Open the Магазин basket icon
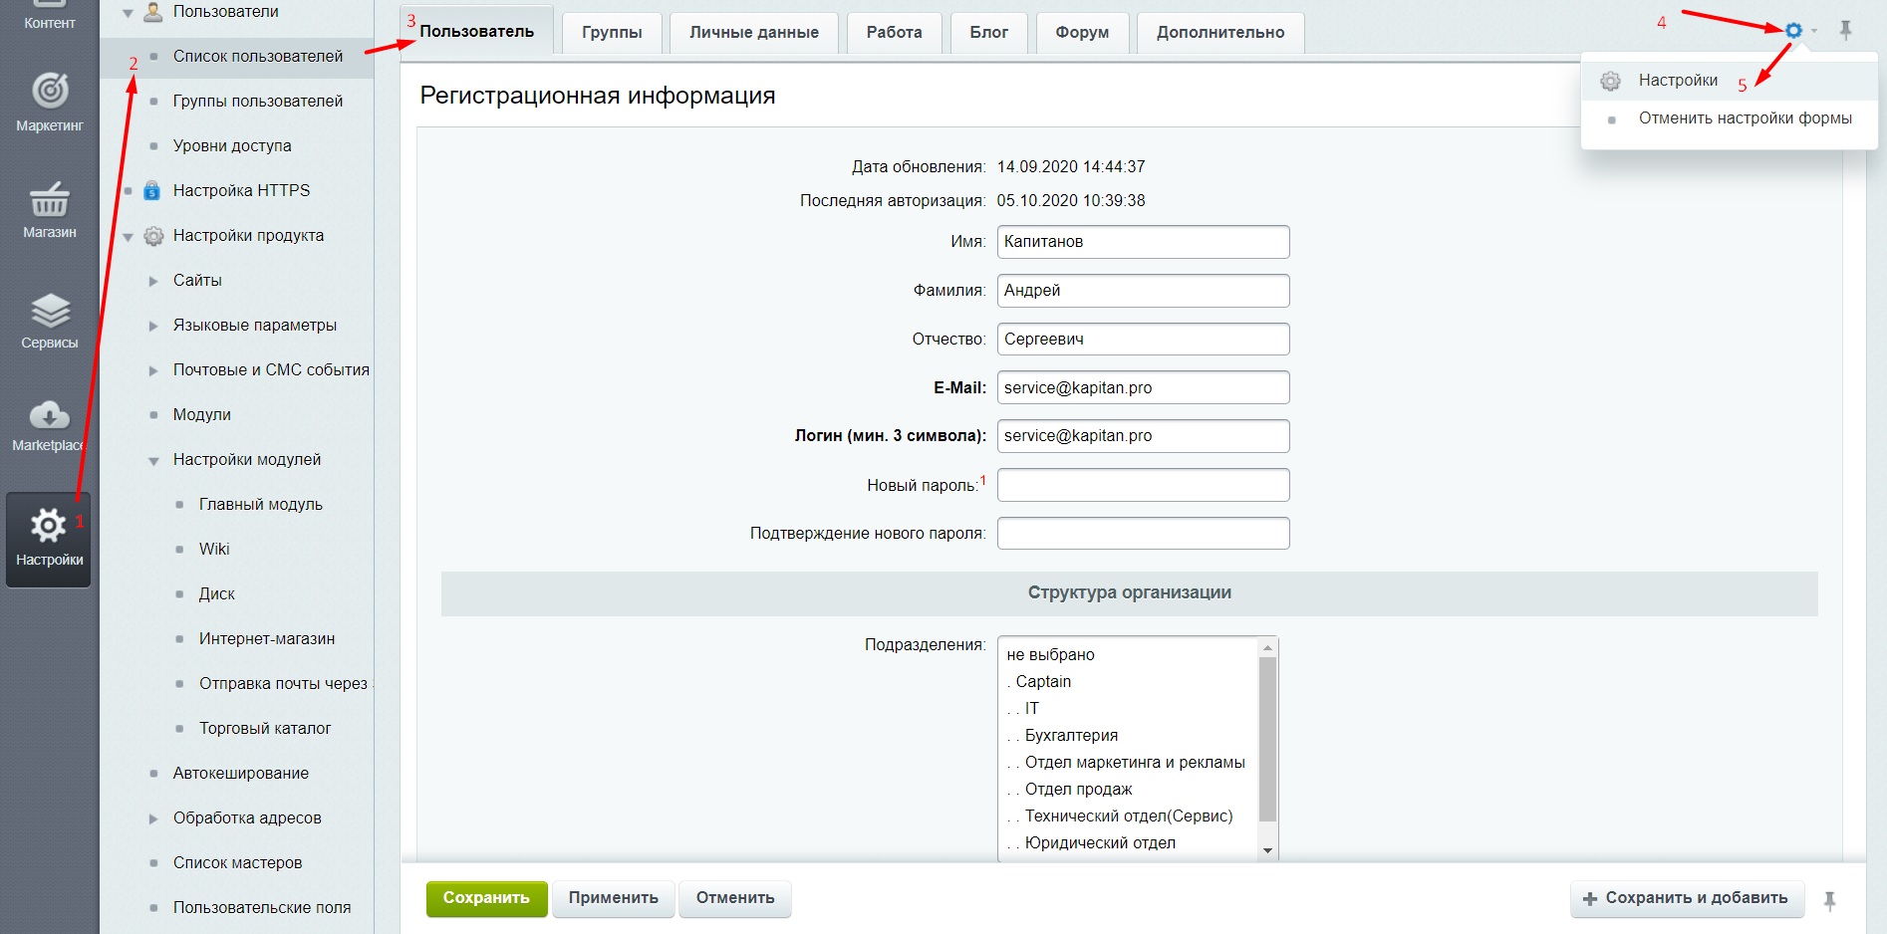This screenshot has width=1887, height=934. pyautogui.click(x=50, y=199)
